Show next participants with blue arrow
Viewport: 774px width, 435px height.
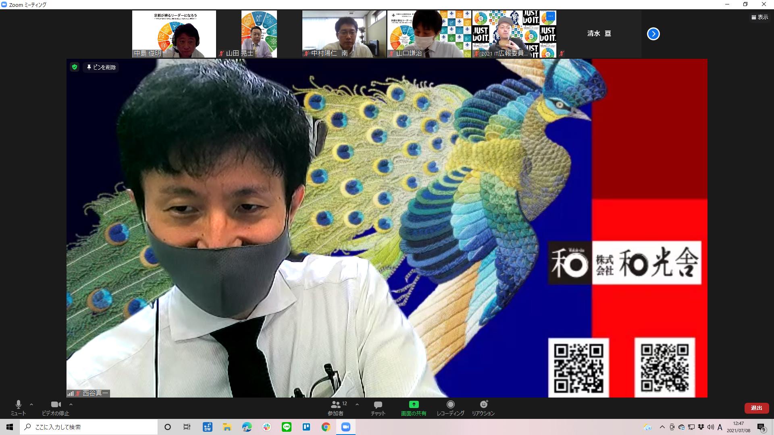click(653, 34)
